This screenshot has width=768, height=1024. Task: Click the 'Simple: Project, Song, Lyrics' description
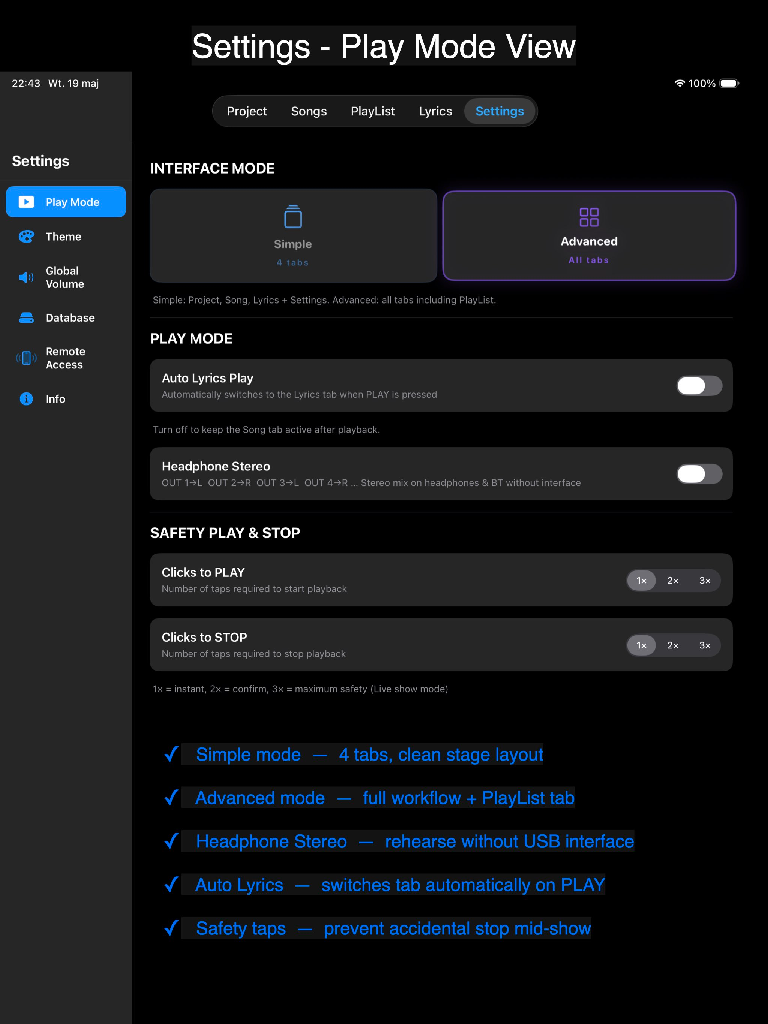324,300
